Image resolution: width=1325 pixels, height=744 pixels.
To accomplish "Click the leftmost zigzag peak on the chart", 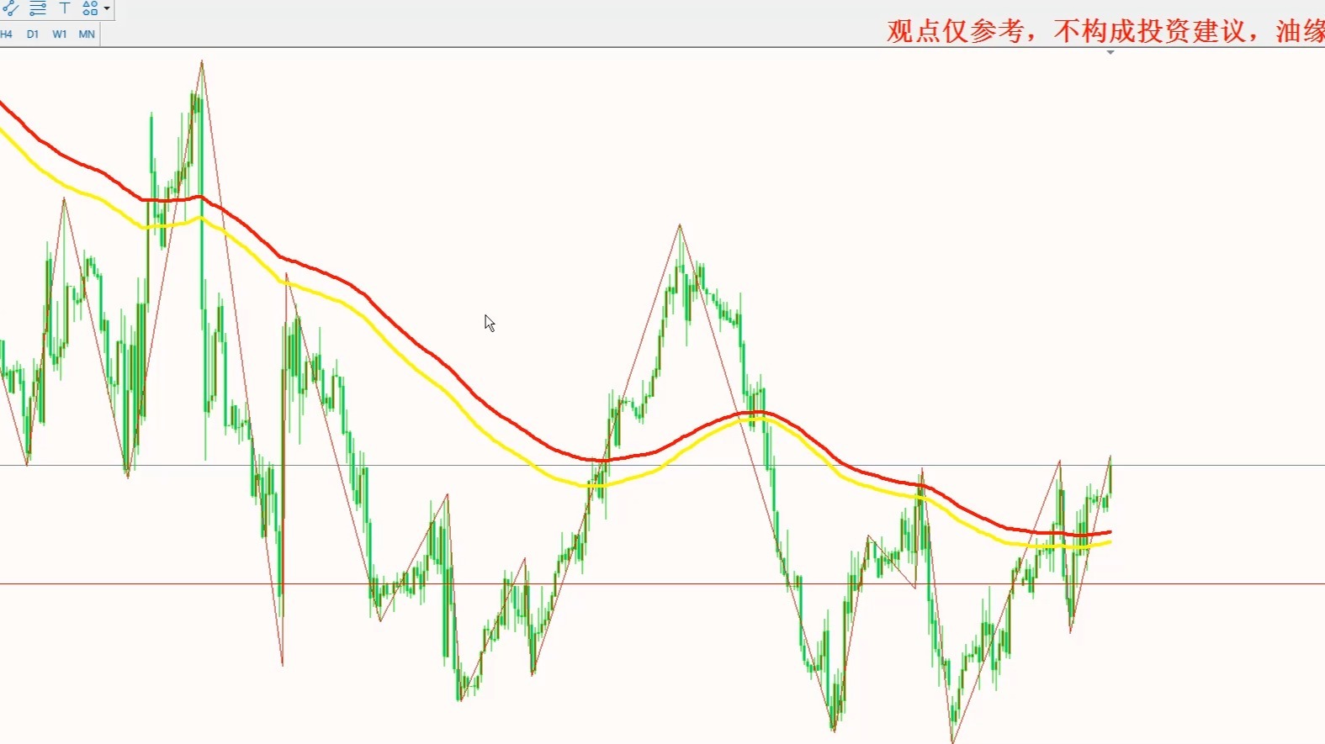I will coord(64,199).
